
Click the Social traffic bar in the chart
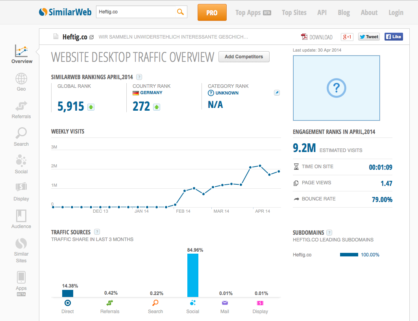[x=193, y=275]
